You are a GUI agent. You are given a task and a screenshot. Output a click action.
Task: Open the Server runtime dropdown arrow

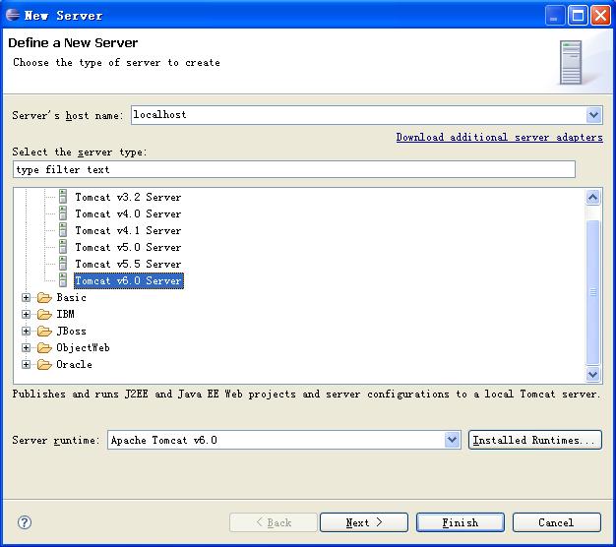click(453, 440)
